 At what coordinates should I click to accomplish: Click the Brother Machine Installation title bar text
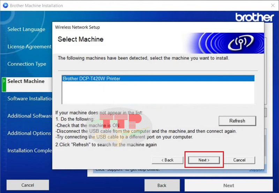[x=36, y=6]
